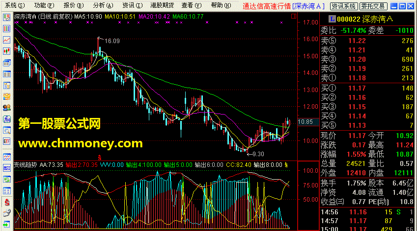
Task: Click the 委比 -51.74% value
Action: click(x=354, y=30)
